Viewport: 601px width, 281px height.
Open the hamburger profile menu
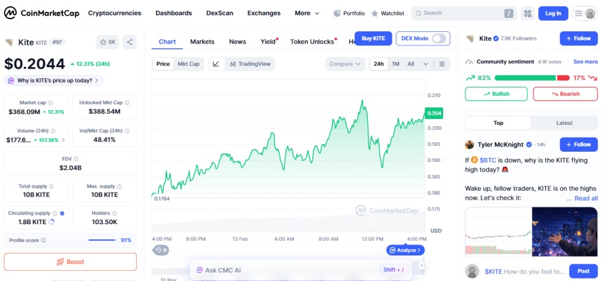point(584,13)
